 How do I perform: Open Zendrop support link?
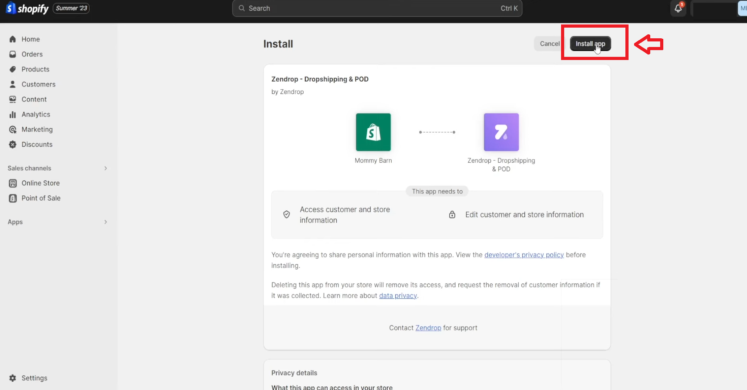[428, 328]
